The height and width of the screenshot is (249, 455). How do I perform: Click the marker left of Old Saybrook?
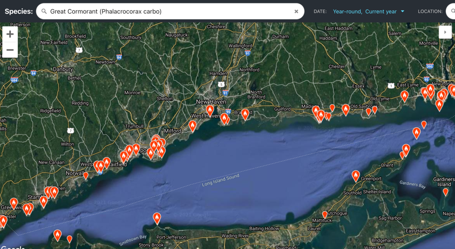pyautogui.click(x=346, y=110)
